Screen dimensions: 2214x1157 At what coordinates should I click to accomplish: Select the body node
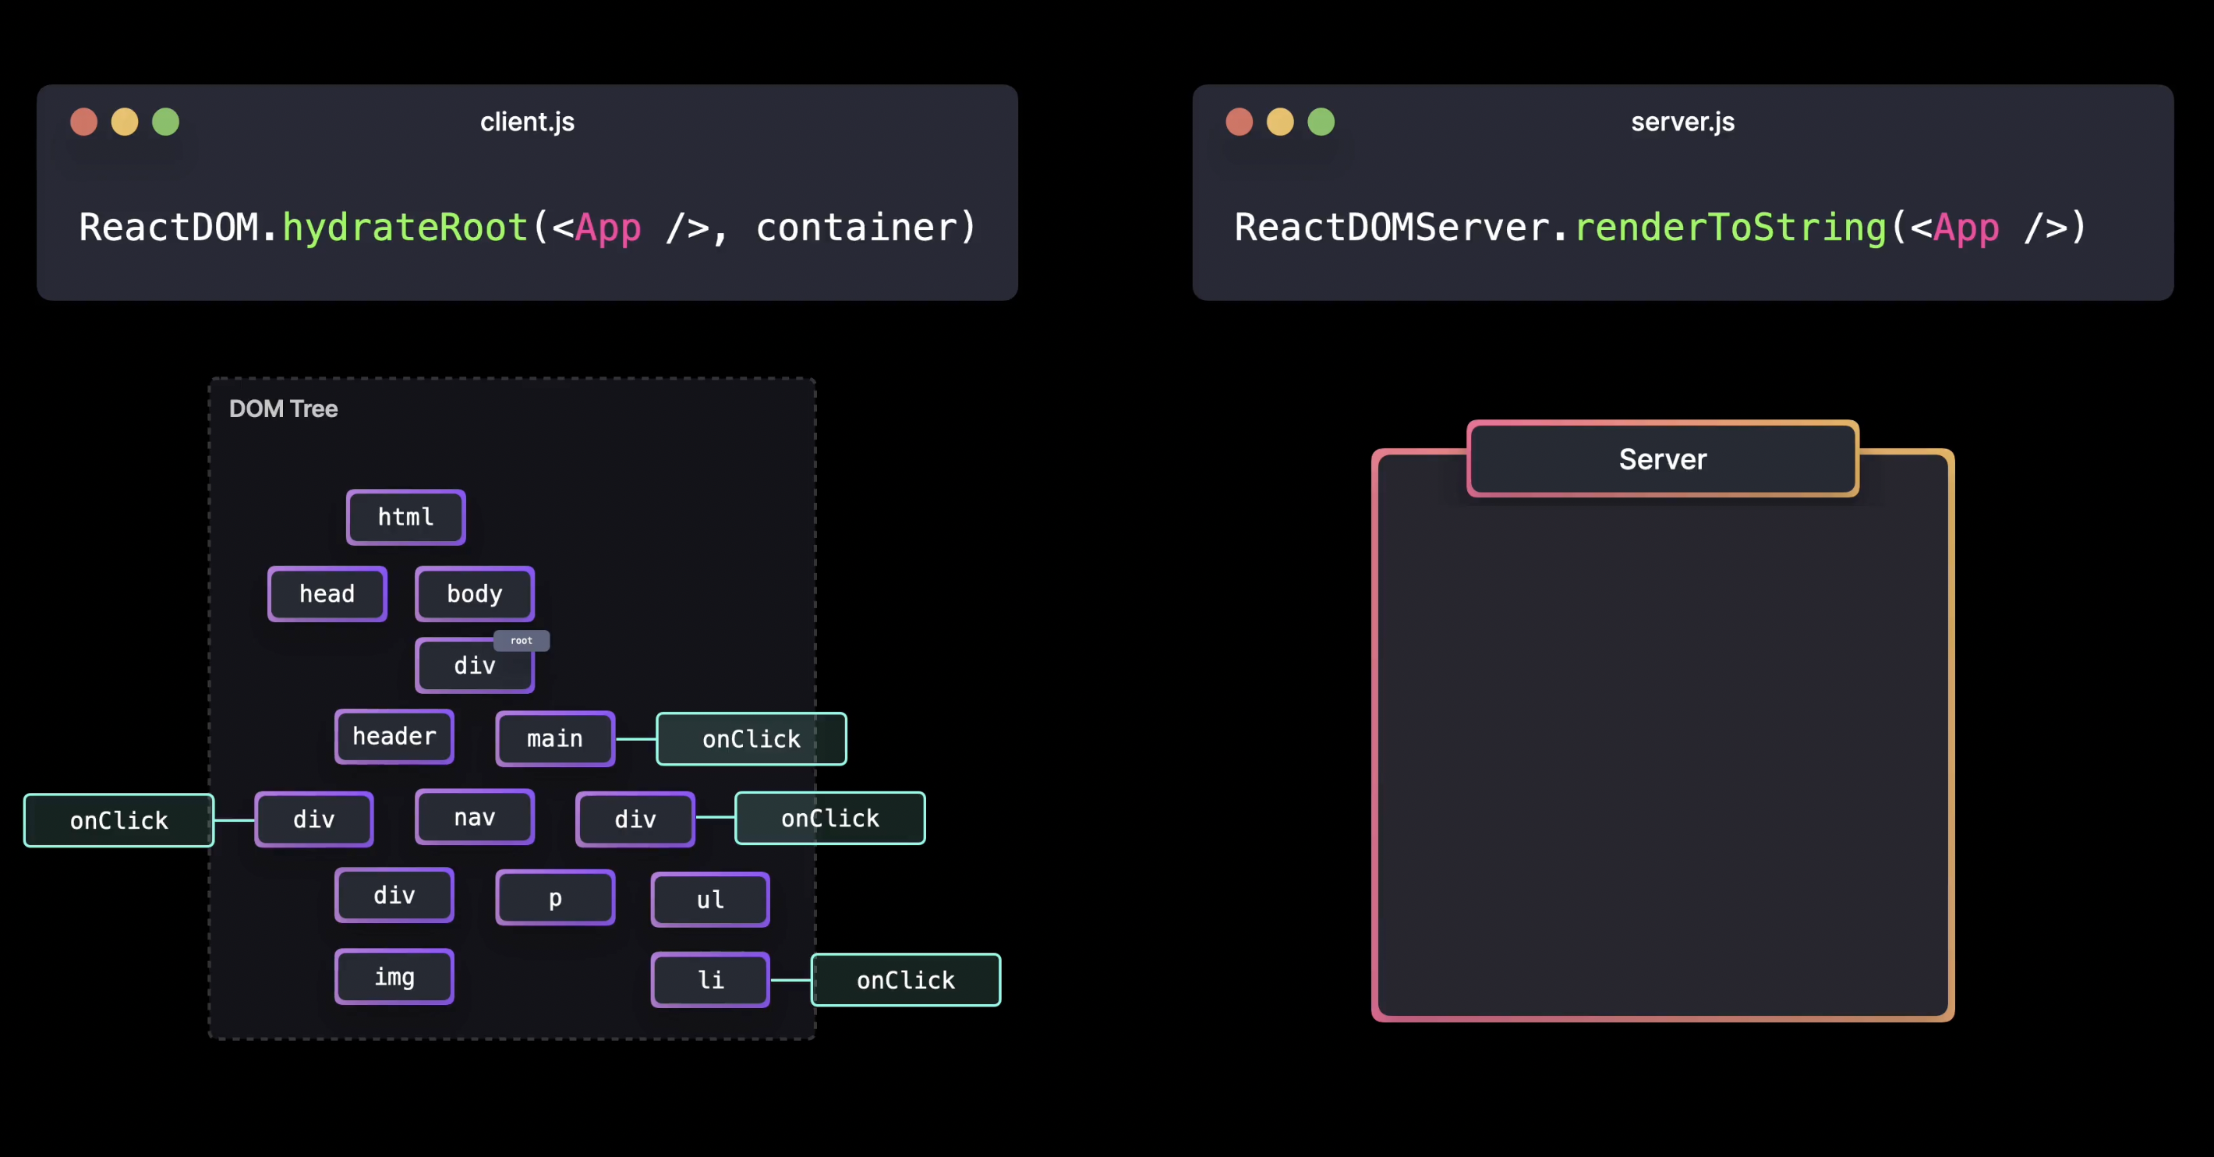pos(475,594)
